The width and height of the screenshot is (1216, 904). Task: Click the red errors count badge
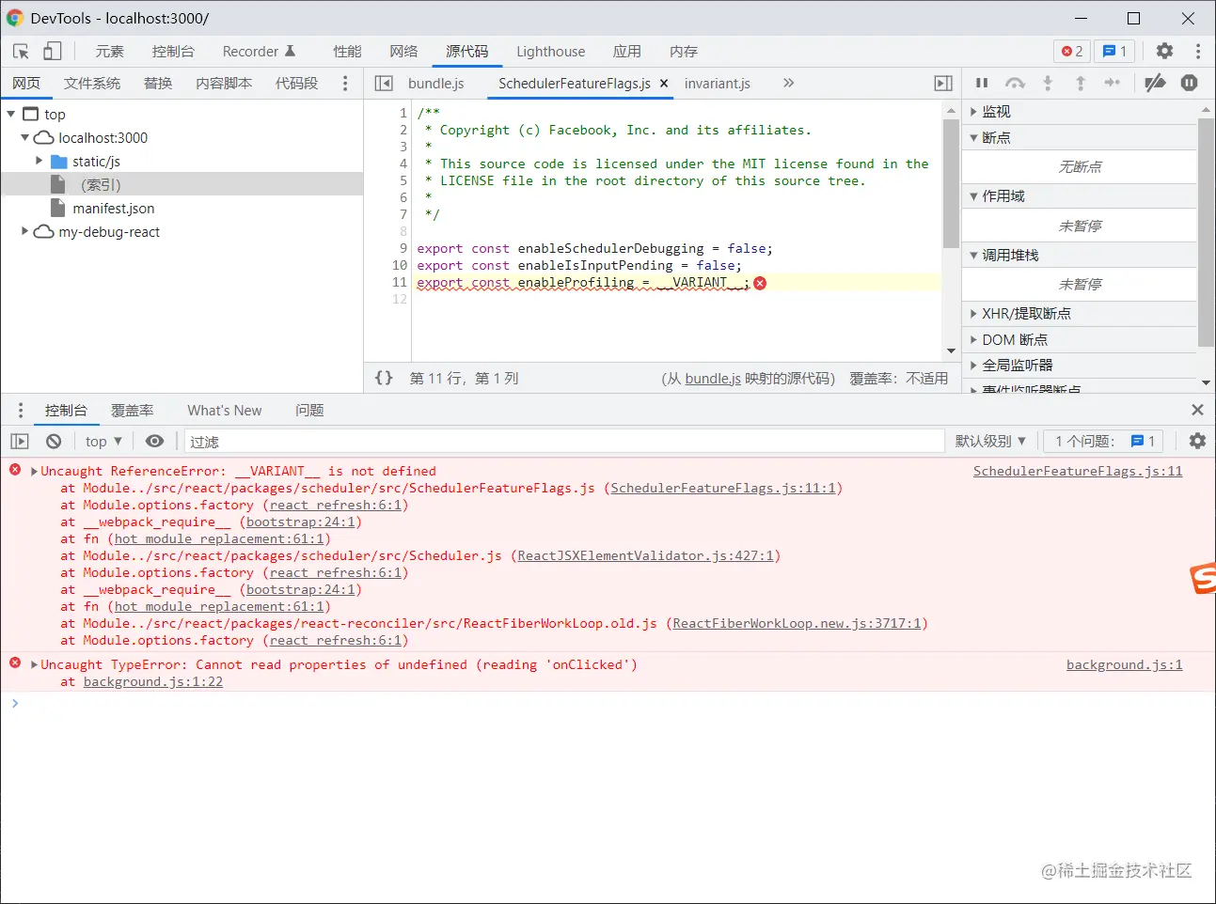[1072, 52]
